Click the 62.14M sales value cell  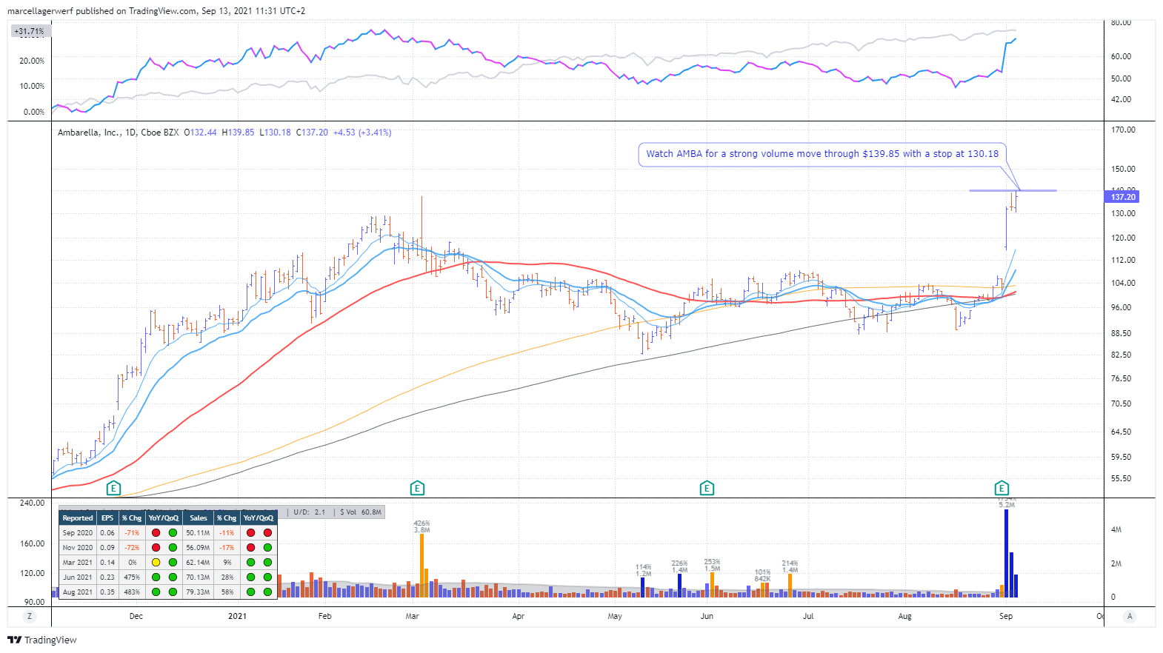(198, 563)
